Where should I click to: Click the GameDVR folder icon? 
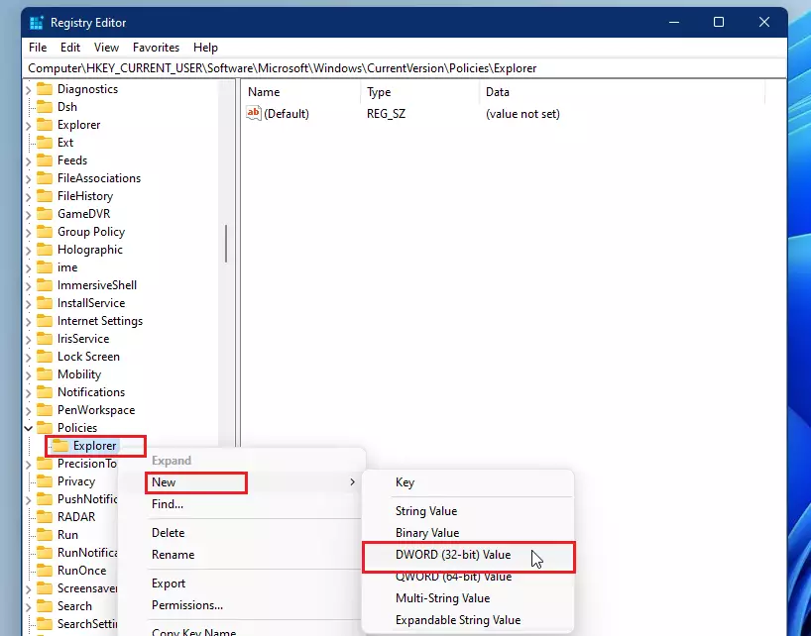coord(45,214)
